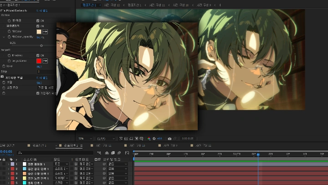
Task: Toggle preserve transparency T box on layer 3
Action: click(x=72, y=174)
